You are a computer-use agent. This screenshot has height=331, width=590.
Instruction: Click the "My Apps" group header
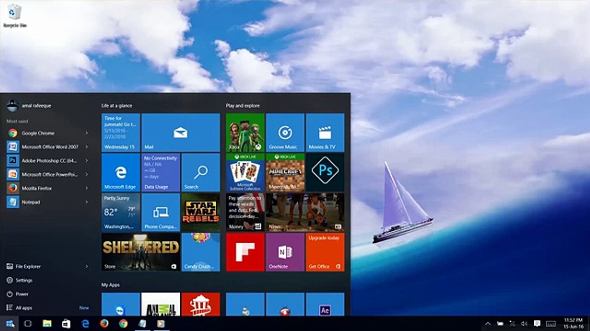click(x=111, y=285)
